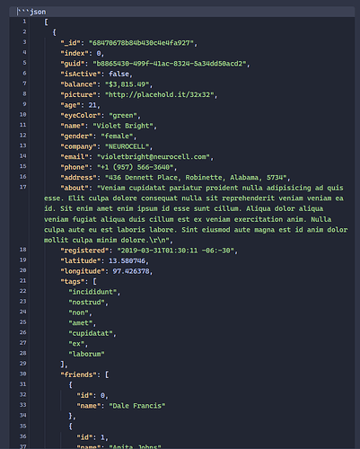Click the "NEUROCELL" company value
Image resolution: width=360 pixels, height=449 pixels.
[127, 146]
